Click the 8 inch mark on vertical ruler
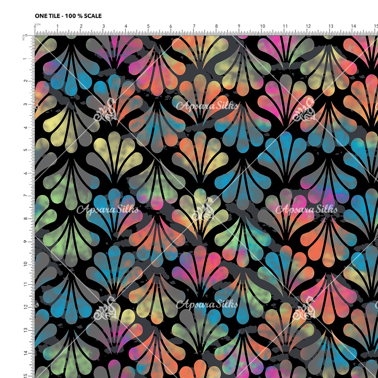The image size is (378, 378). pos(26,219)
